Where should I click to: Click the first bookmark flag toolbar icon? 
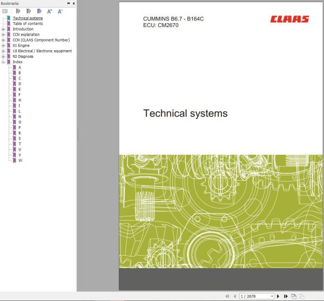pos(18,11)
